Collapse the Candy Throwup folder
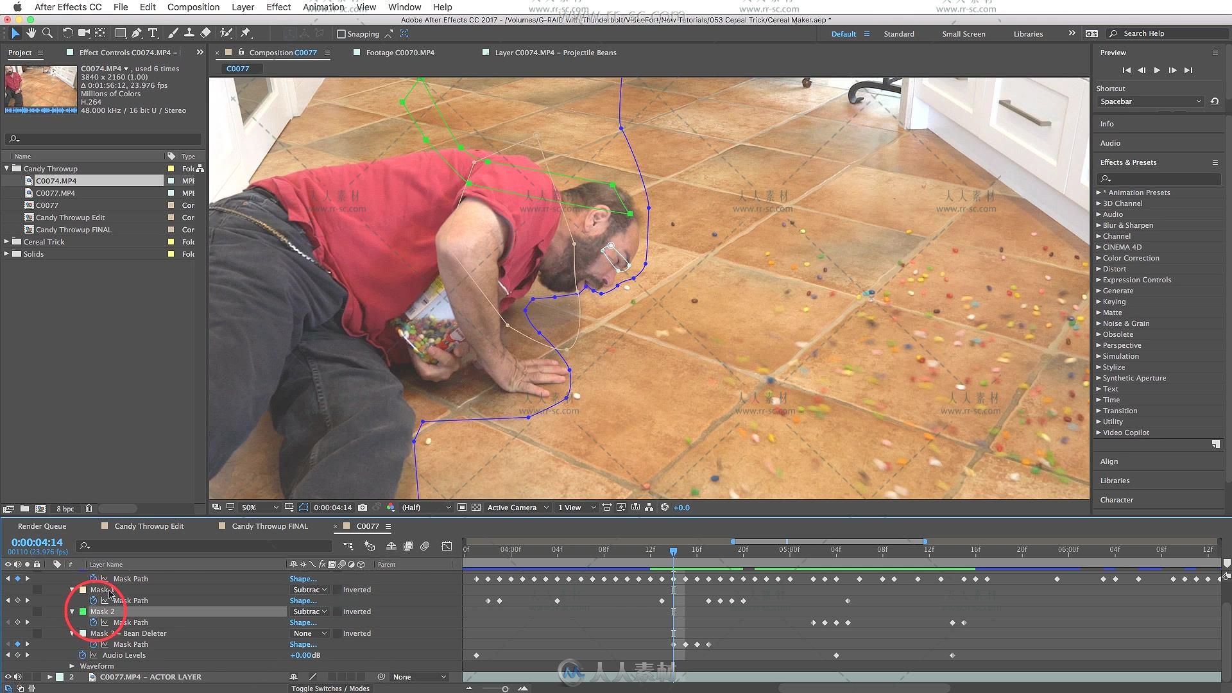Viewport: 1232px width, 693px height. [x=7, y=169]
